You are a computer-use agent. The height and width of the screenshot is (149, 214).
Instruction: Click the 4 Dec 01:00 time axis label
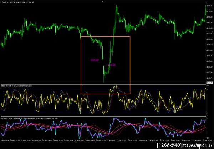tap(154, 140)
